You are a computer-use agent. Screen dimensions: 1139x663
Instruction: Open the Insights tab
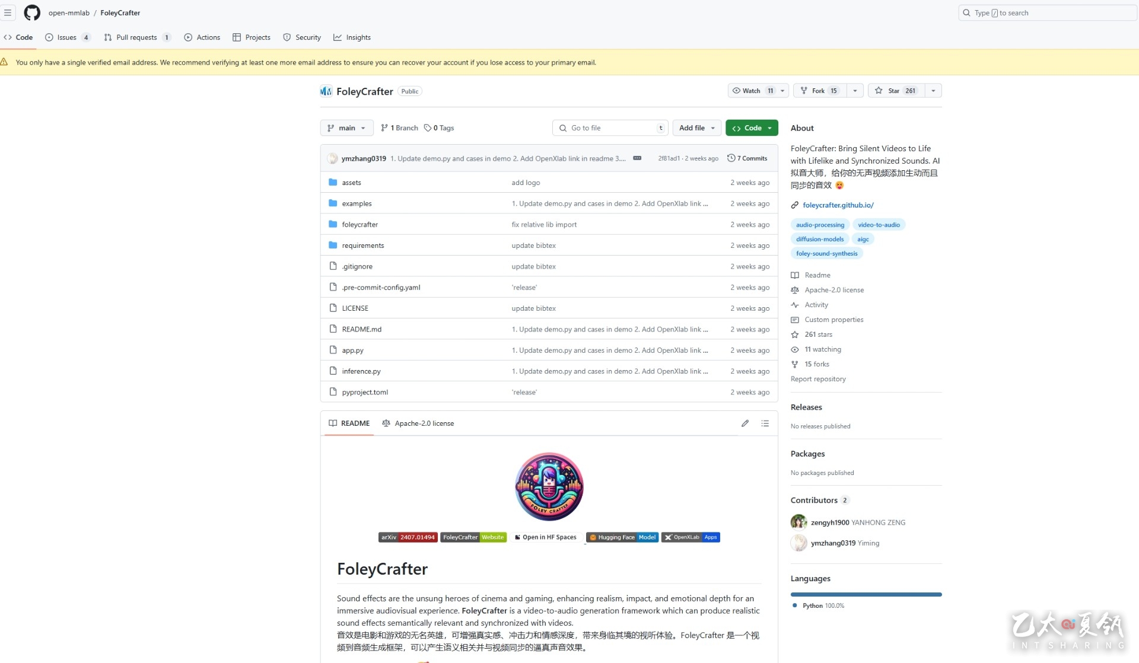(352, 37)
